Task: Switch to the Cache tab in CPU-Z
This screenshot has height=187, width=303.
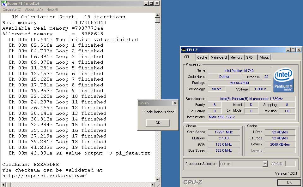Action: point(202,57)
